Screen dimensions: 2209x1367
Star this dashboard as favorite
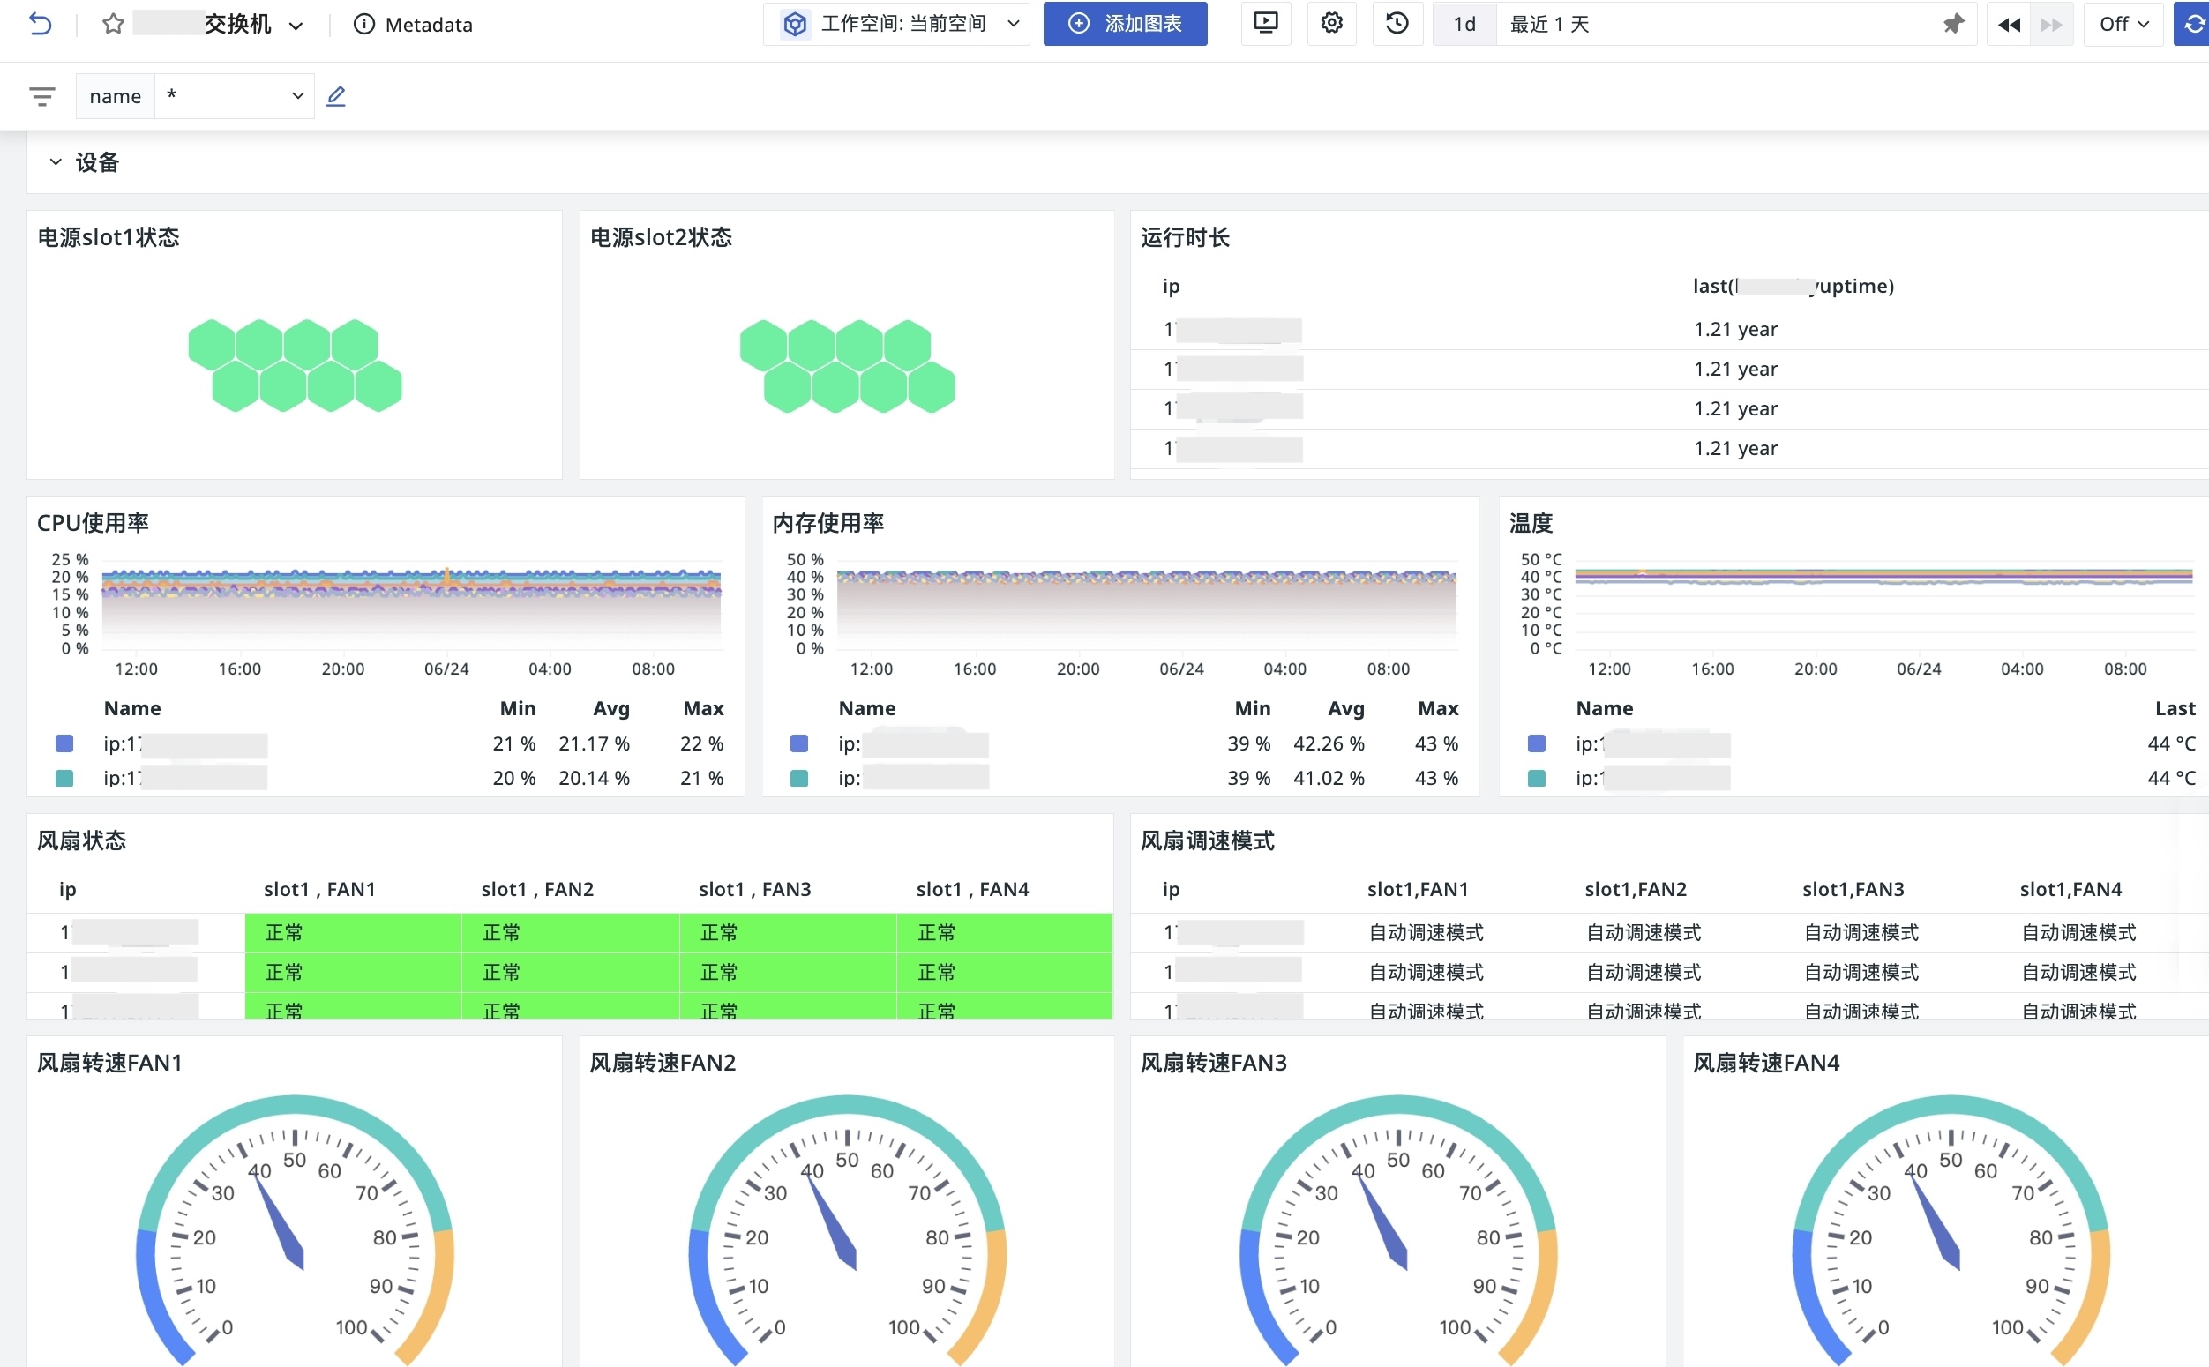point(113,25)
